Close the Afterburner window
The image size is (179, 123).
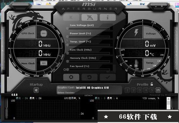[x=162, y=6]
